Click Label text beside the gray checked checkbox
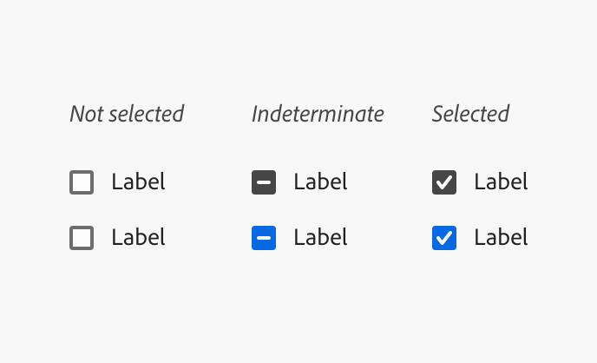 [x=501, y=182]
